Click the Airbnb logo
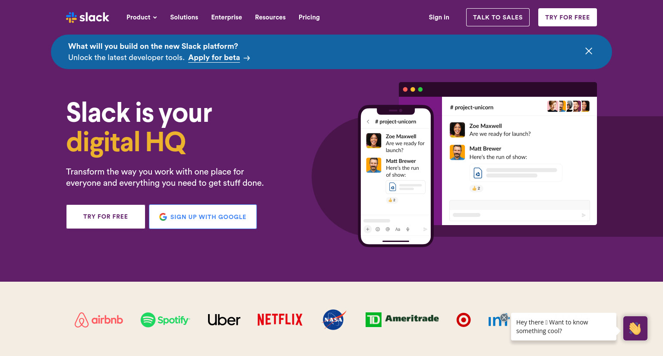The width and height of the screenshot is (663, 356). point(99,320)
